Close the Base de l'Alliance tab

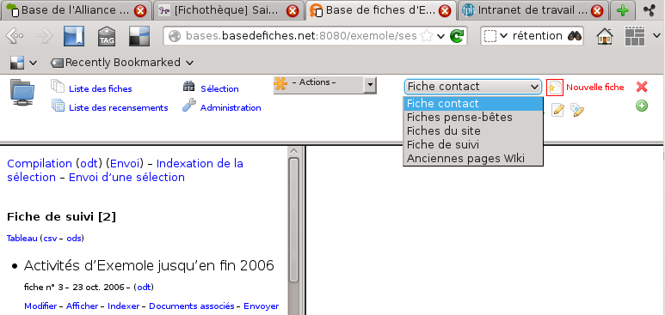click(140, 10)
